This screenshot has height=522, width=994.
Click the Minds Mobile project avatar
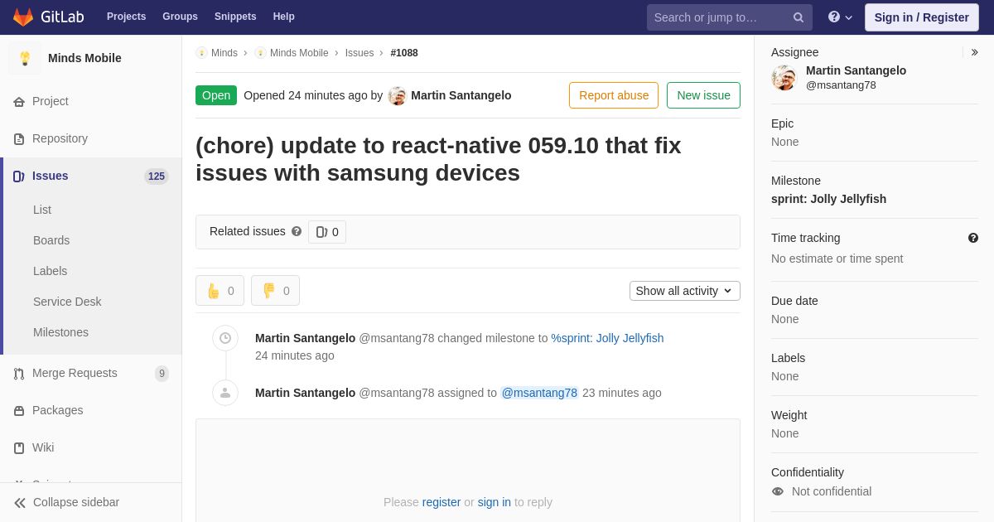[25, 58]
